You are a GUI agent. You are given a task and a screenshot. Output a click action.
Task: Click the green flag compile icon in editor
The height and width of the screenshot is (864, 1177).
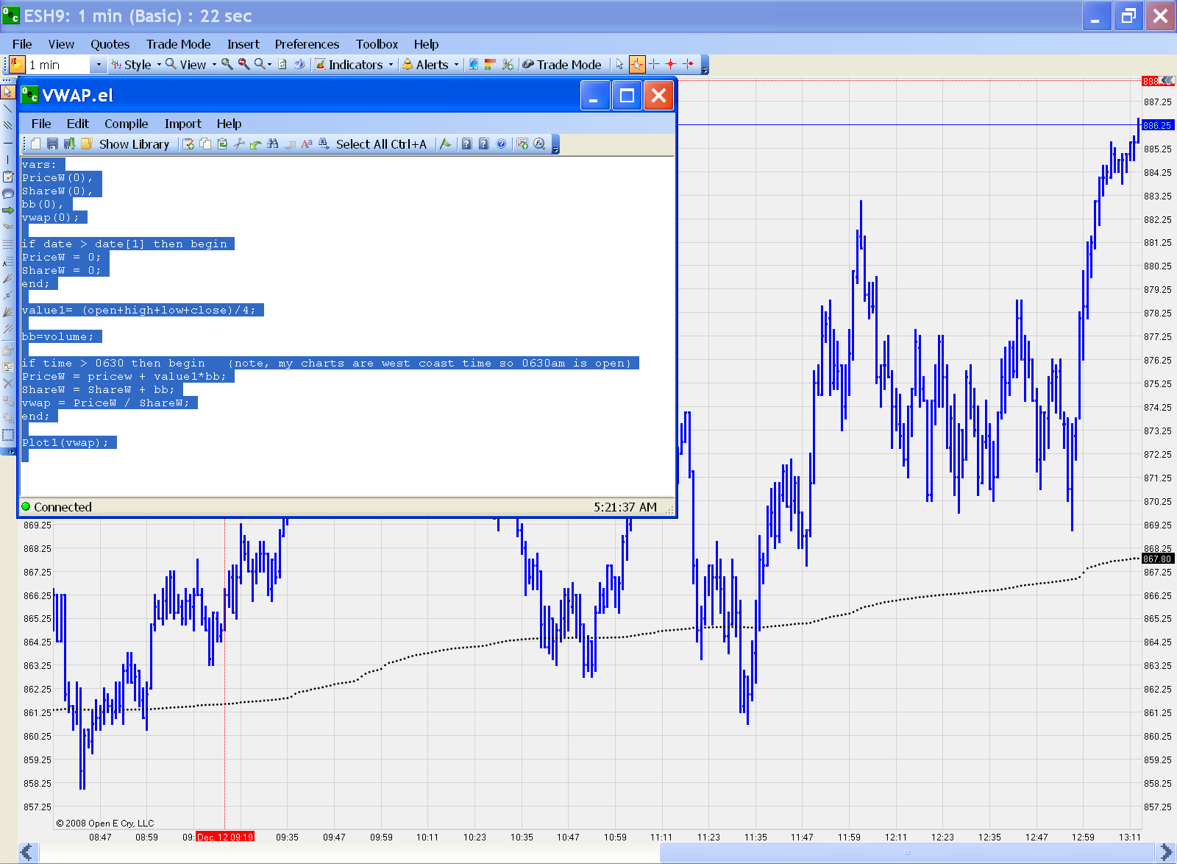(x=445, y=144)
